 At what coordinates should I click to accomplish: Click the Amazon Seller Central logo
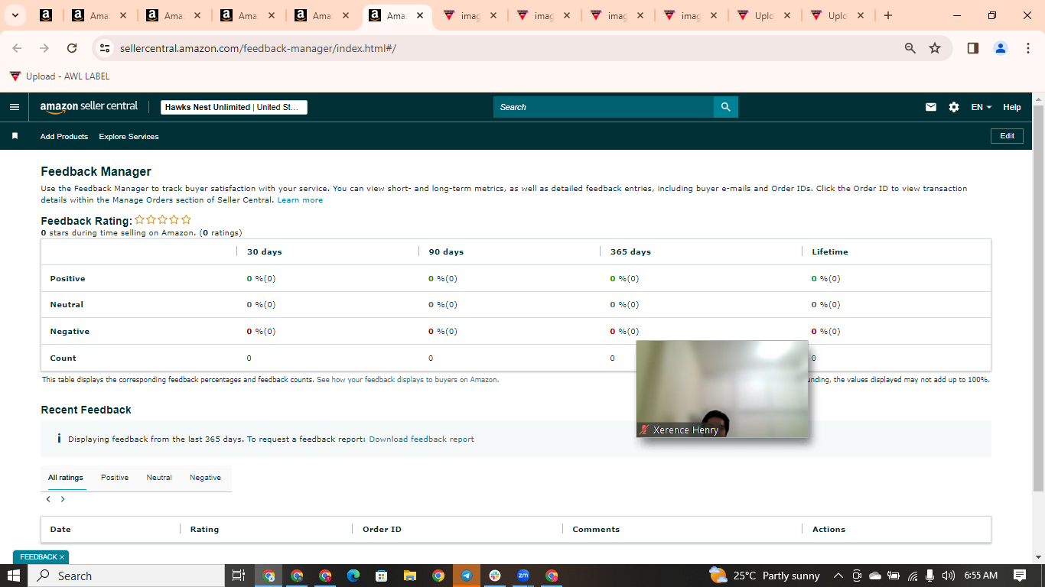tap(89, 107)
